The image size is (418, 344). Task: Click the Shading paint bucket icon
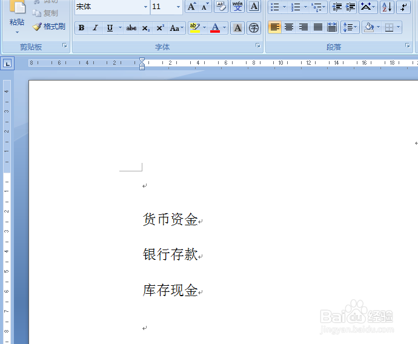point(369,27)
